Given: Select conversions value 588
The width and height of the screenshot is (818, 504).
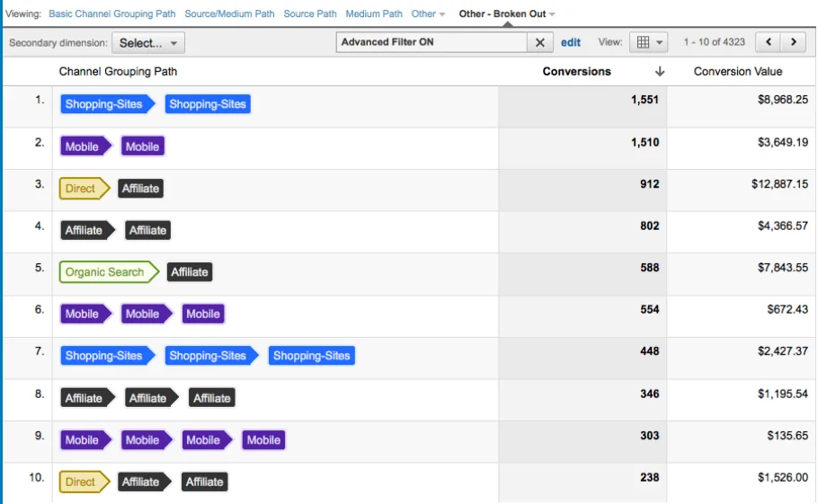Looking at the screenshot, I should (x=650, y=268).
